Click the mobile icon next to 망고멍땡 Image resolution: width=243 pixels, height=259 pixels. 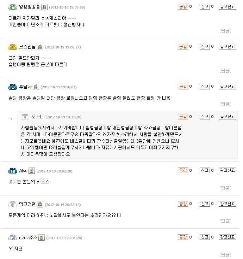pos(40,205)
